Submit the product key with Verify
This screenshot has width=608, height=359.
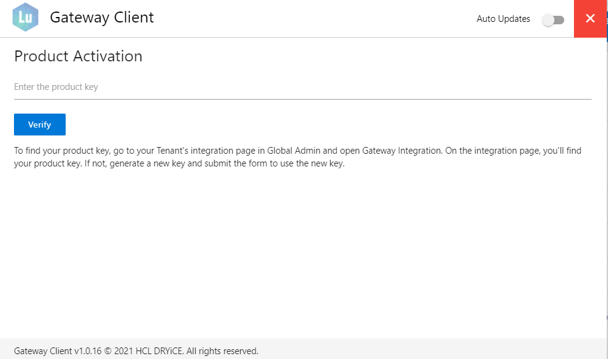[40, 125]
